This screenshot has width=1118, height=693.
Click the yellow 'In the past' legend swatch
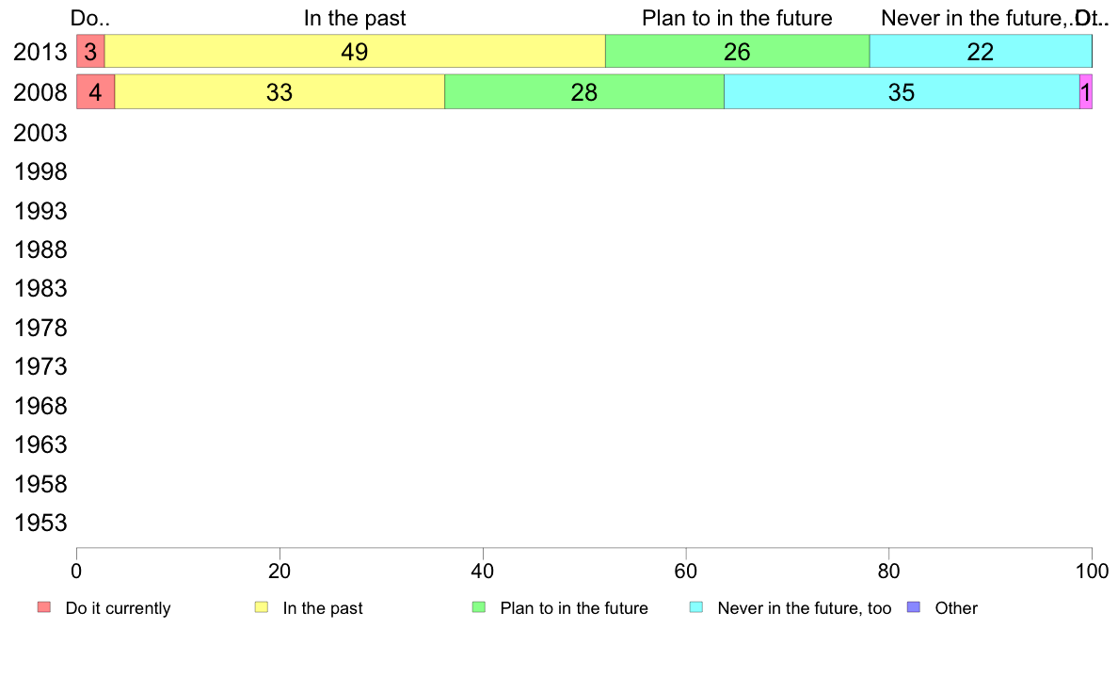tap(262, 607)
